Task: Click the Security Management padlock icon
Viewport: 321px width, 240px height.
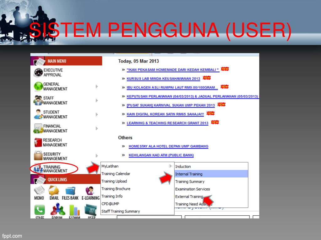Action: click(38, 156)
